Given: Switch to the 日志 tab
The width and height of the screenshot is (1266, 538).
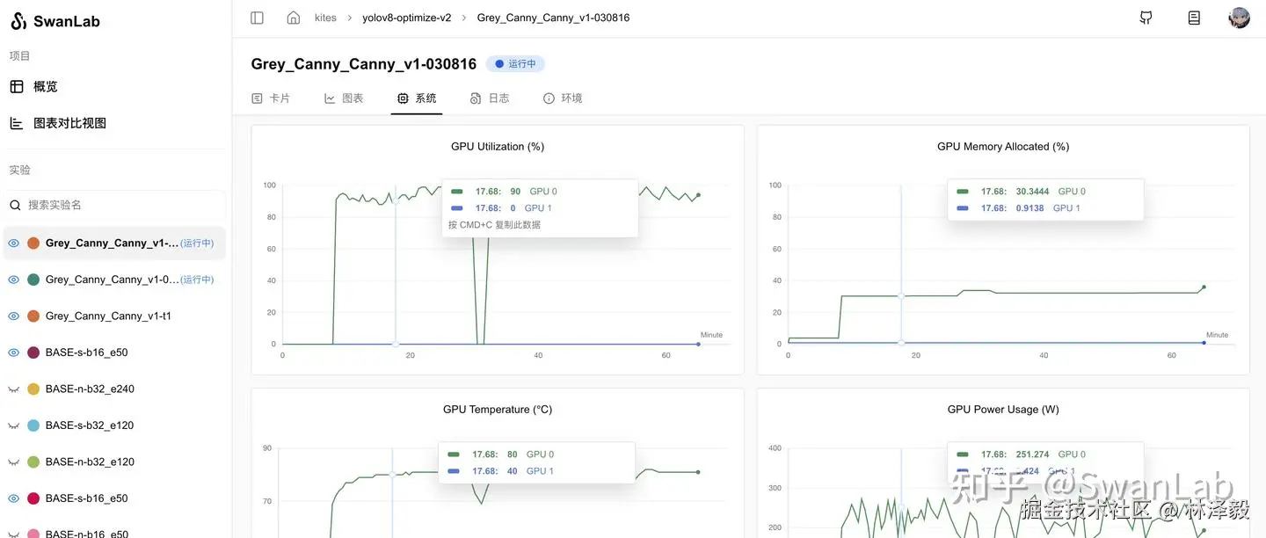Looking at the screenshot, I should click(x=490, y=98).
